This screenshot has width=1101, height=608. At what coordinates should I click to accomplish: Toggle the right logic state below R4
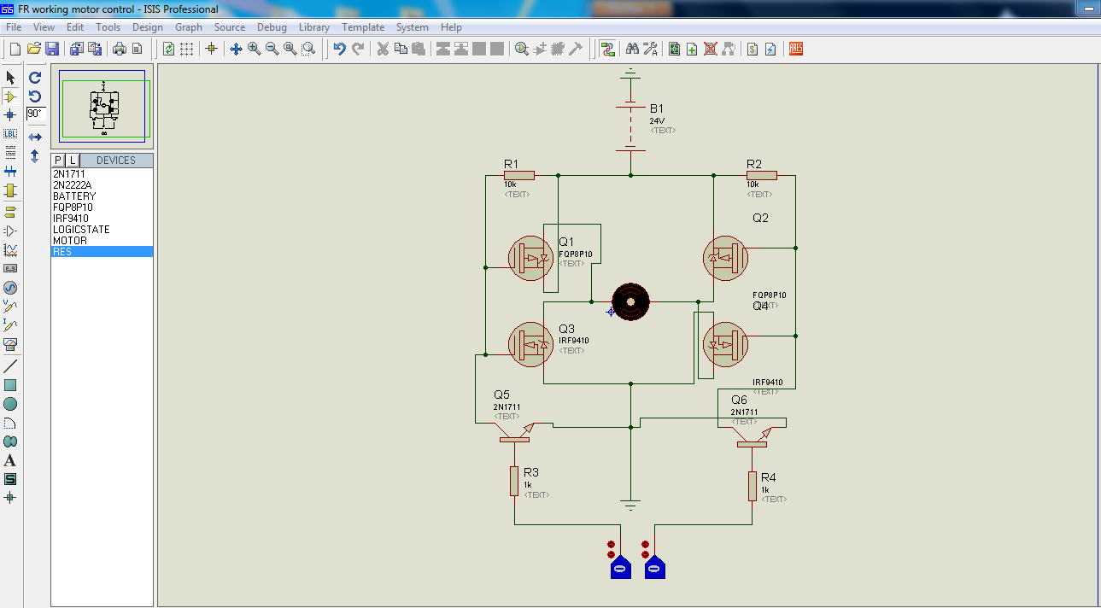[654, 566]
